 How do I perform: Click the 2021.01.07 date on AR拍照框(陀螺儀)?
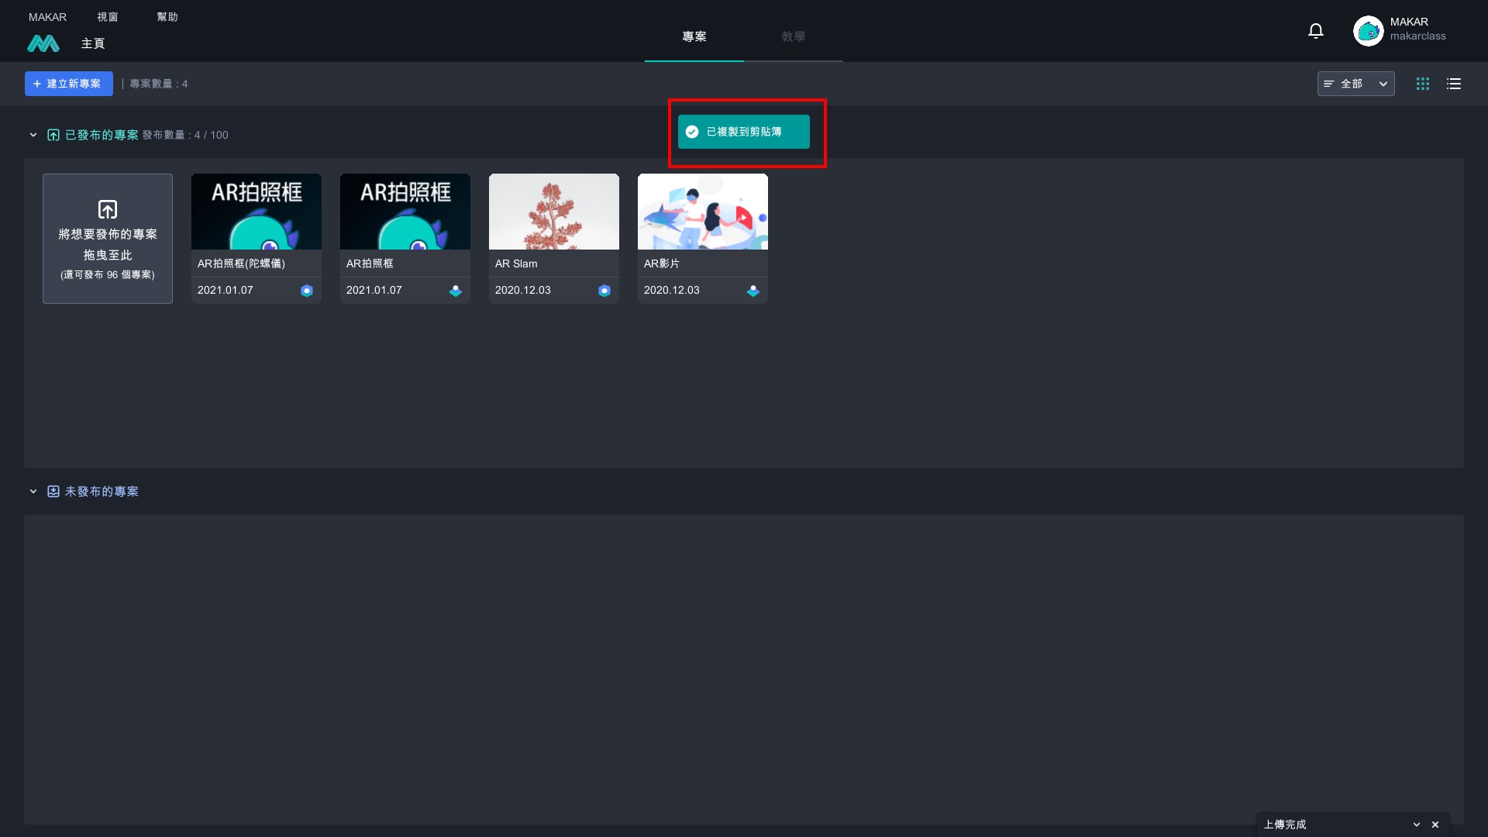(x=226, y=290)
